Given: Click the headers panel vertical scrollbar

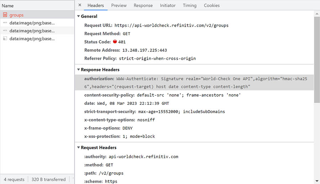Looking at the screenshot, I should tap(317, 60).
